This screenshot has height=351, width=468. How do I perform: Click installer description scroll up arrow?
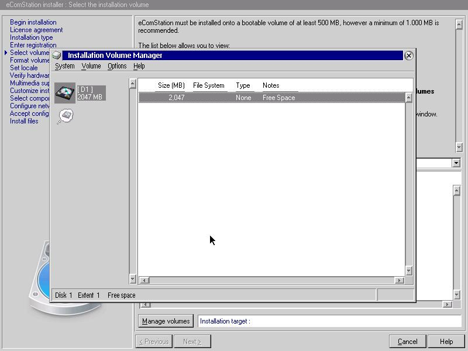[x=459, y=25]
